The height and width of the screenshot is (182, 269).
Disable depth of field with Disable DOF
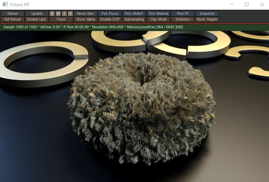(110, 19)
